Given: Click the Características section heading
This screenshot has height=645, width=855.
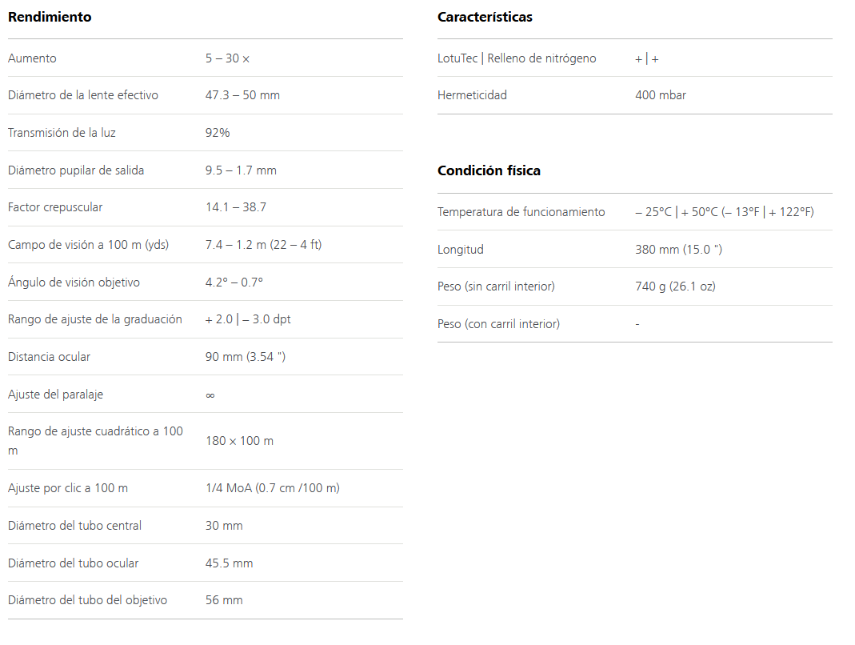Looking at the screenshot, I should [x=485, y=17].
